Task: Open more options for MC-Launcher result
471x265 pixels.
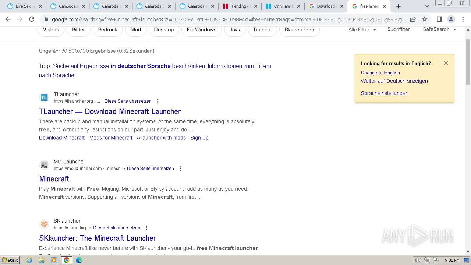Action: [x=180, y=169]
